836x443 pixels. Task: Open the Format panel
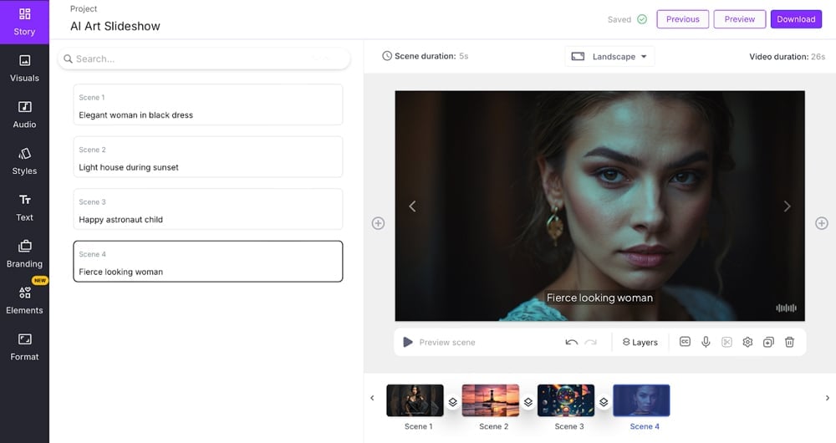[24, 347]
